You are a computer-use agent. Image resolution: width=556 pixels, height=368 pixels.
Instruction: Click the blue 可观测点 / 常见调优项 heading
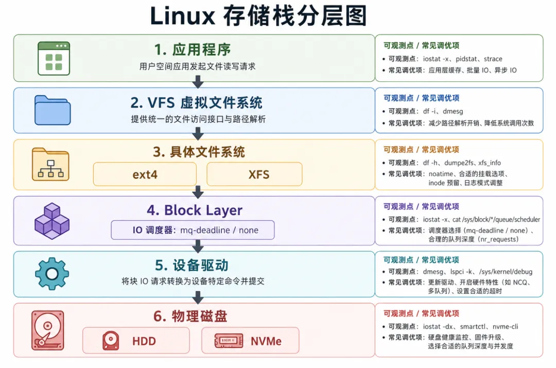point(421,98)
